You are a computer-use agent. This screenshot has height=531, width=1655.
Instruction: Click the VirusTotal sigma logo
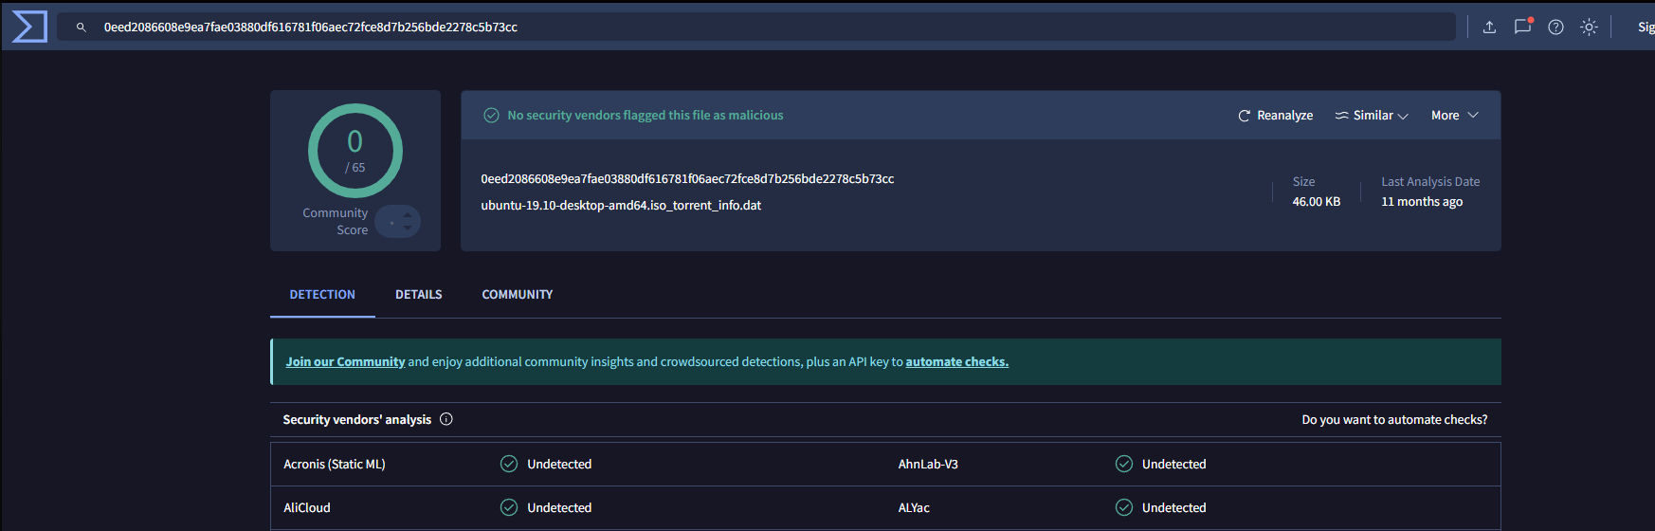28,27
